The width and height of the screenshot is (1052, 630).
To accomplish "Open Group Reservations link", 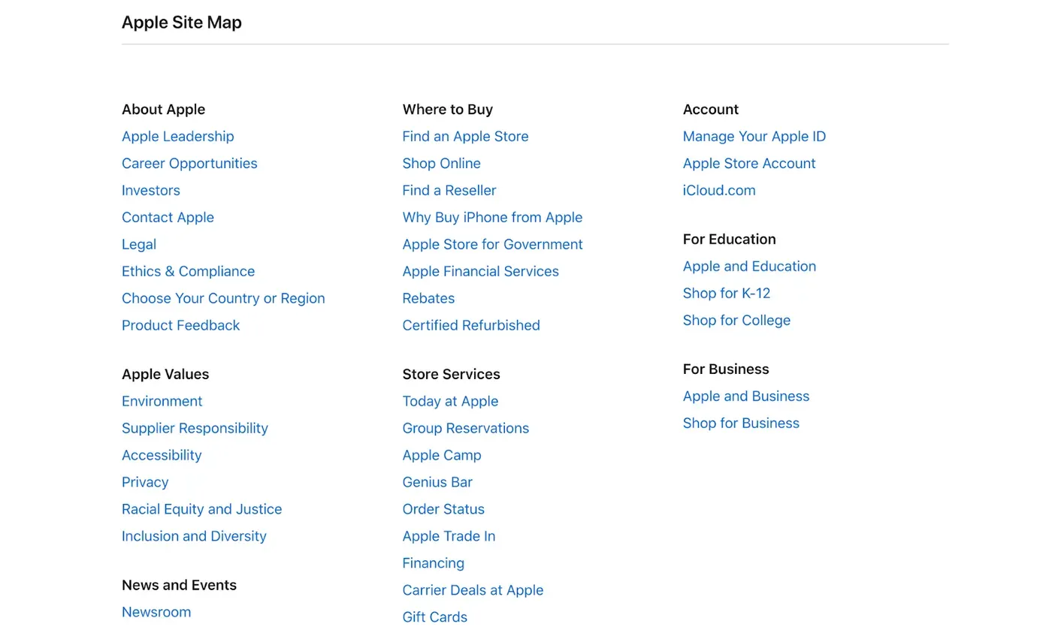I will tap(465, 428).
